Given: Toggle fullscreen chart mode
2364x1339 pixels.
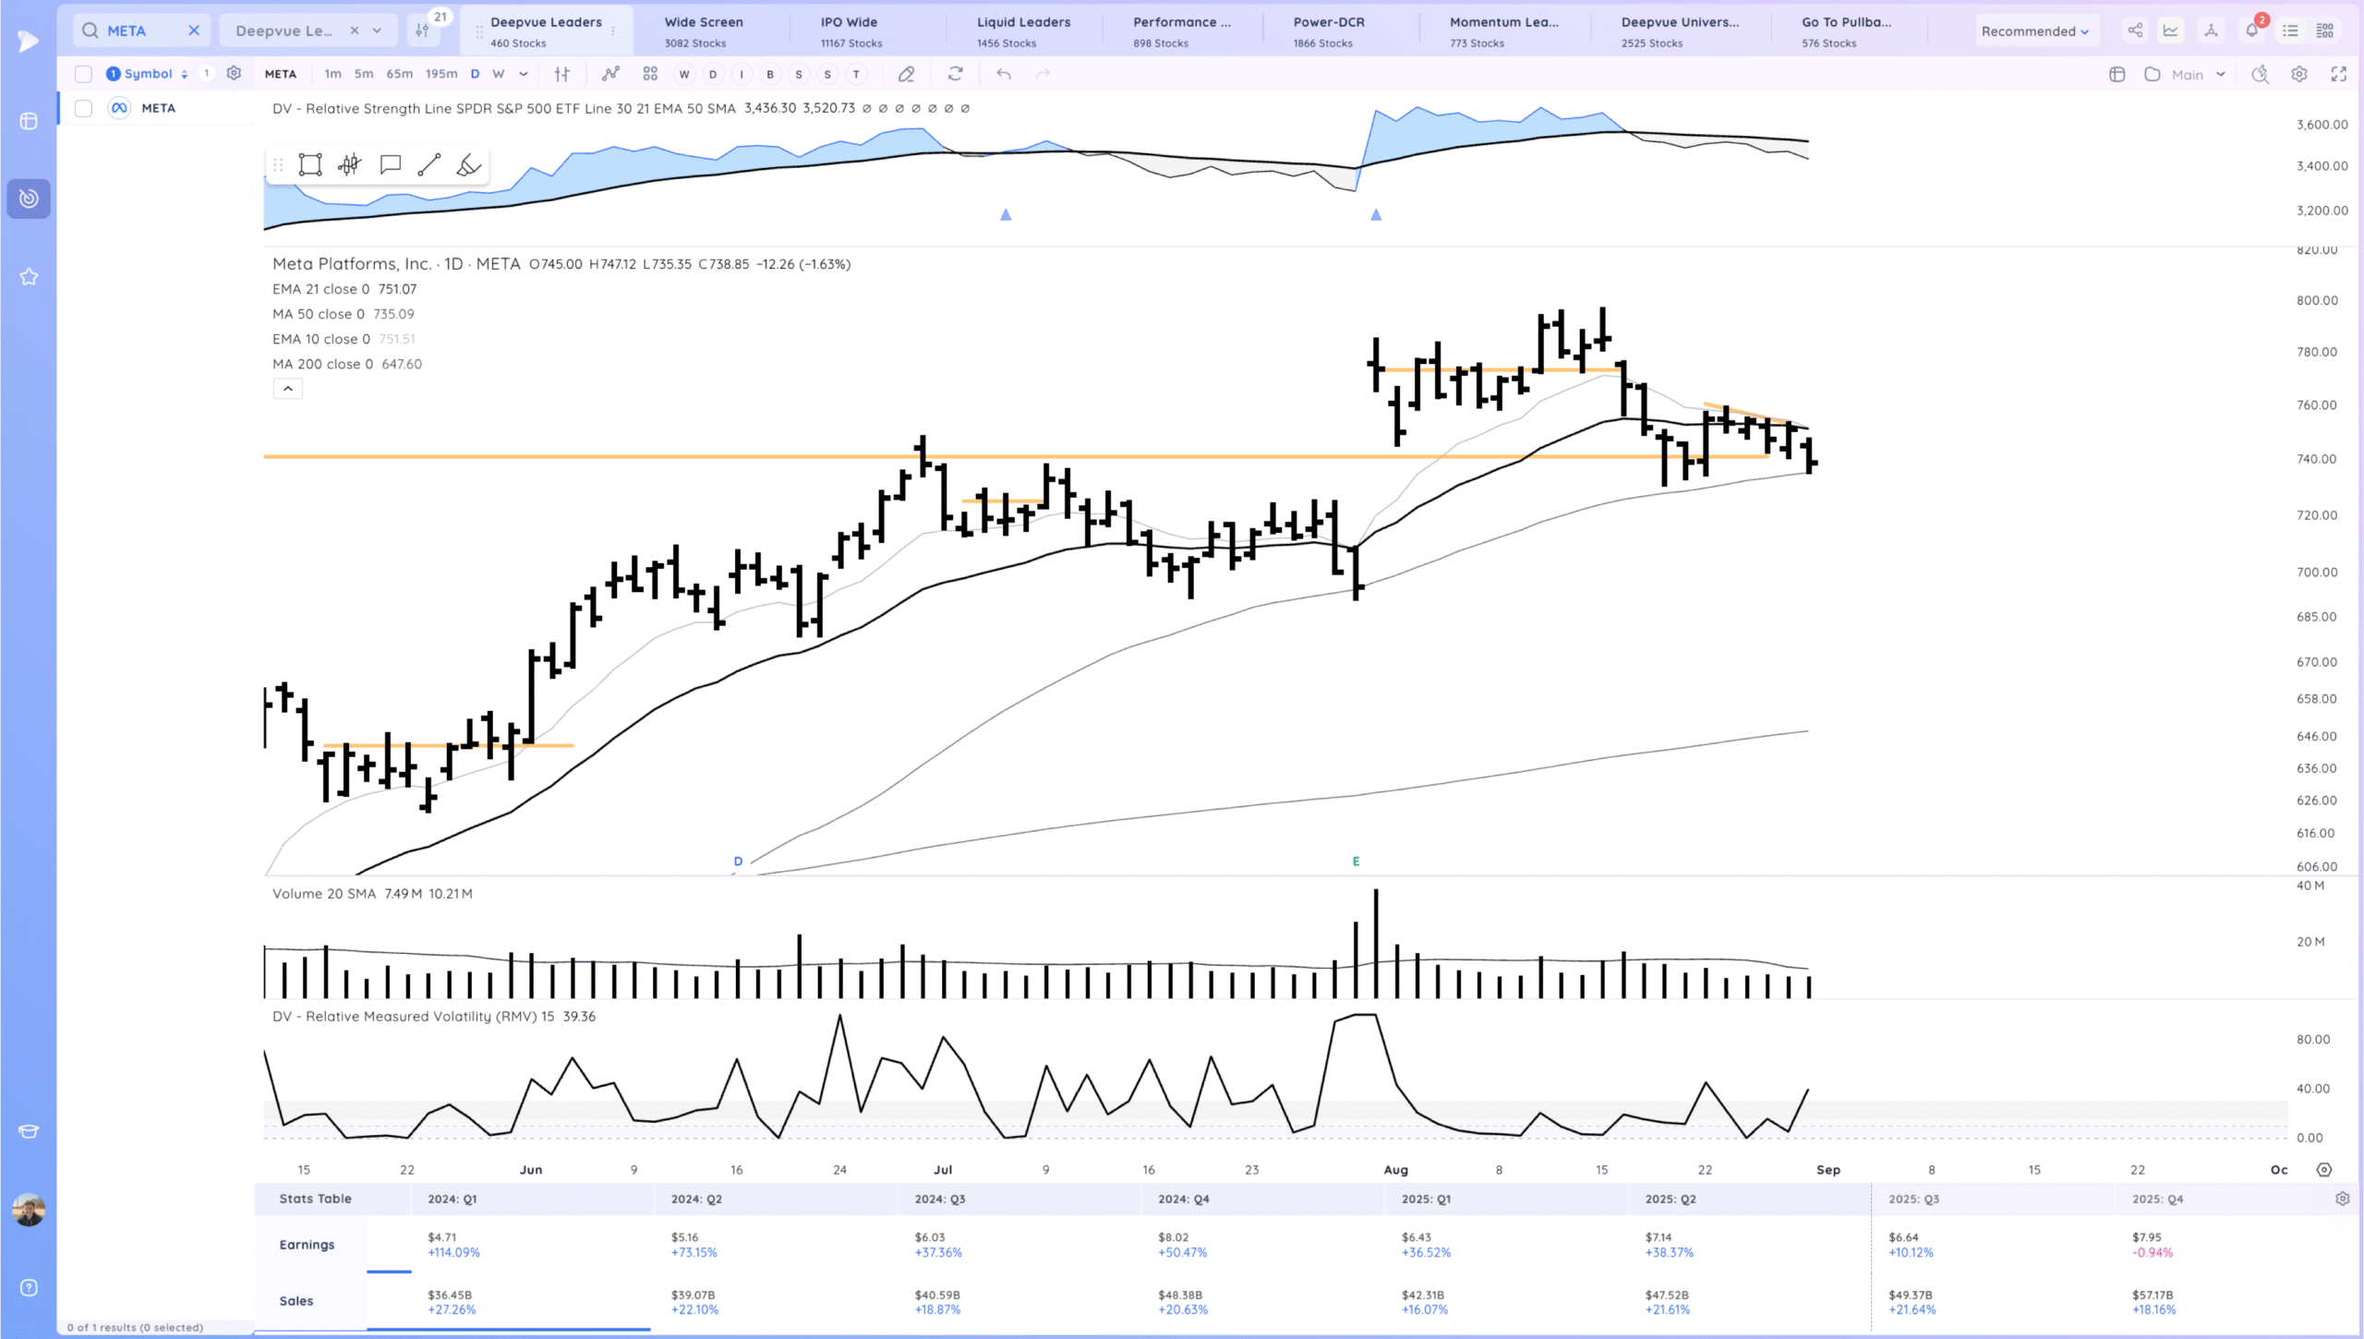Looking at the screenshot, I should tap(2339, 74).
